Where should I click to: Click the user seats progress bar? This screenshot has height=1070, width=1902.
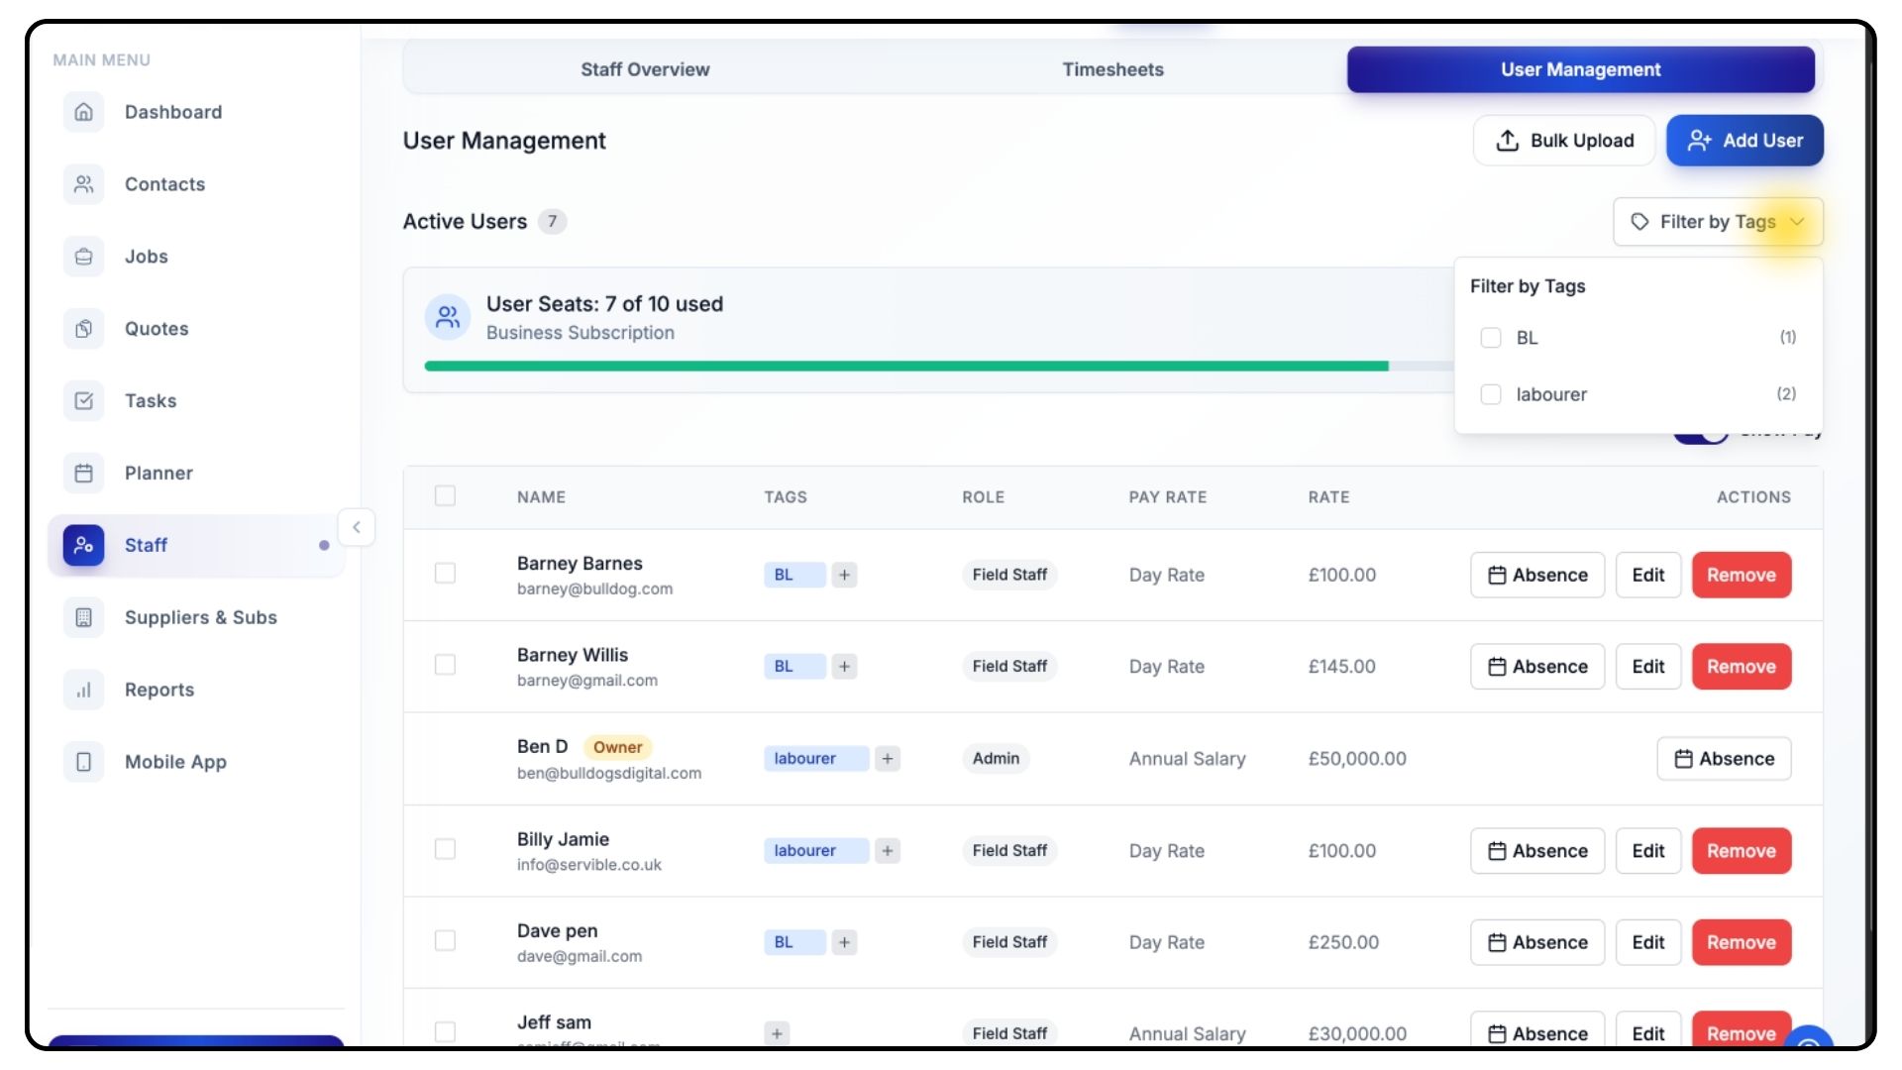click(x=906, y=367)
